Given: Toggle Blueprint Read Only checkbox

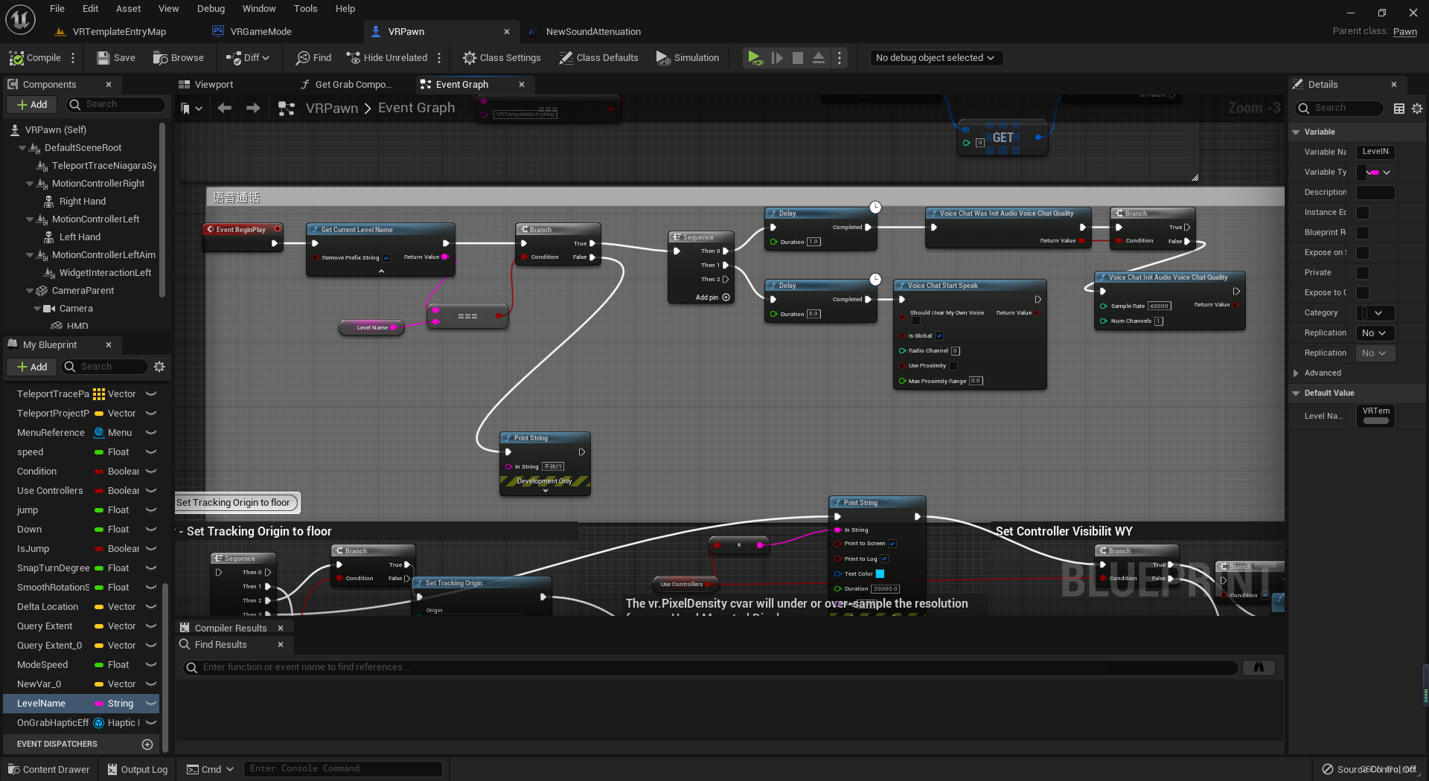Looking at the screenshot, I should tap(1363, 233).
